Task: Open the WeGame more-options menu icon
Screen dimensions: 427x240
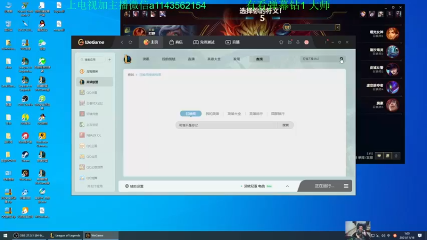Action: 326,42
